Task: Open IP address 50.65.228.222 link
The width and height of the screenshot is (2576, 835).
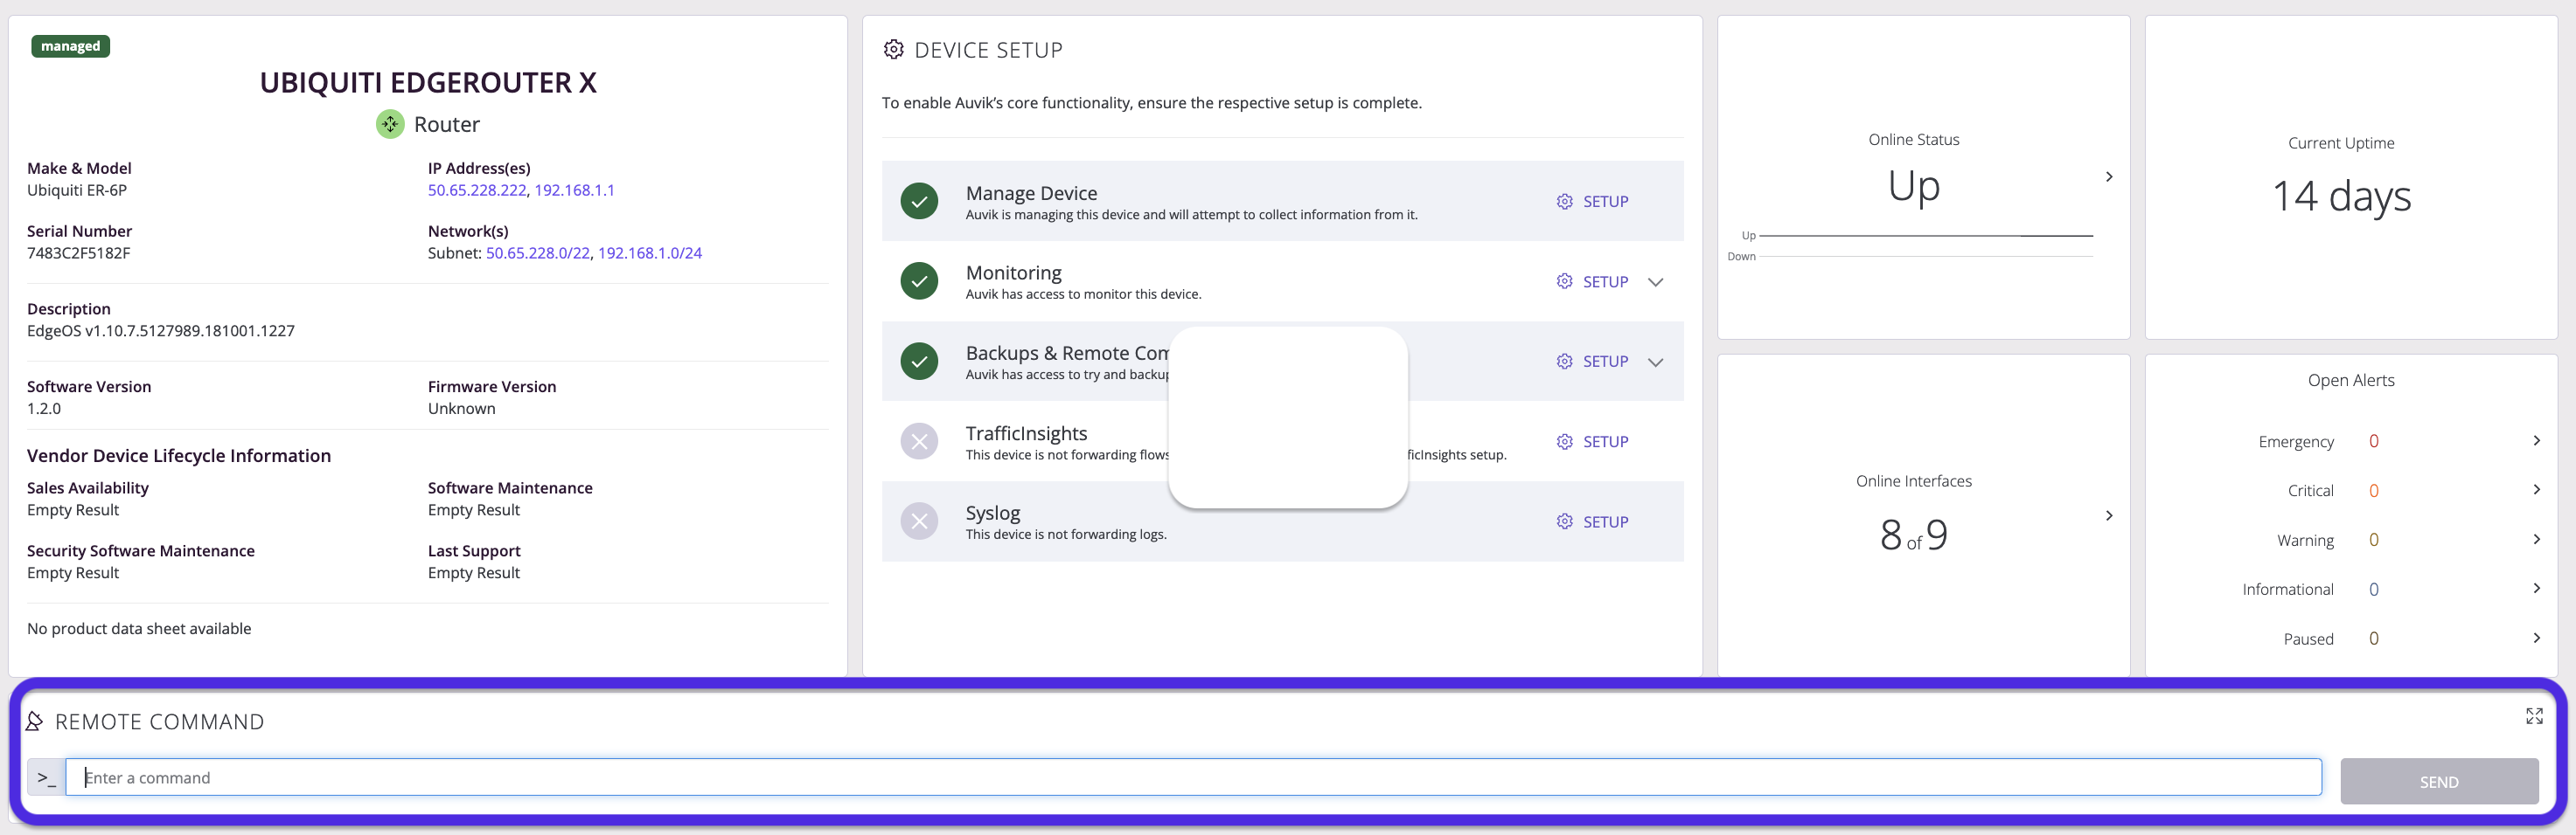Action: (477, 190)
